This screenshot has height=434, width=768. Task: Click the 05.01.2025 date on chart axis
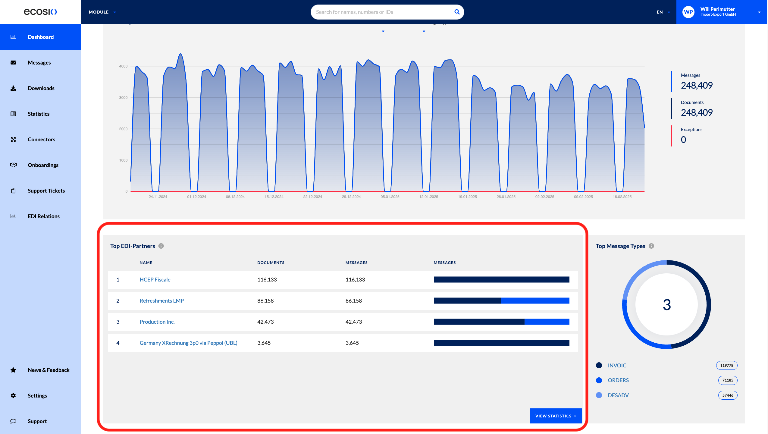pyautogui.click(x=390, y=197)
